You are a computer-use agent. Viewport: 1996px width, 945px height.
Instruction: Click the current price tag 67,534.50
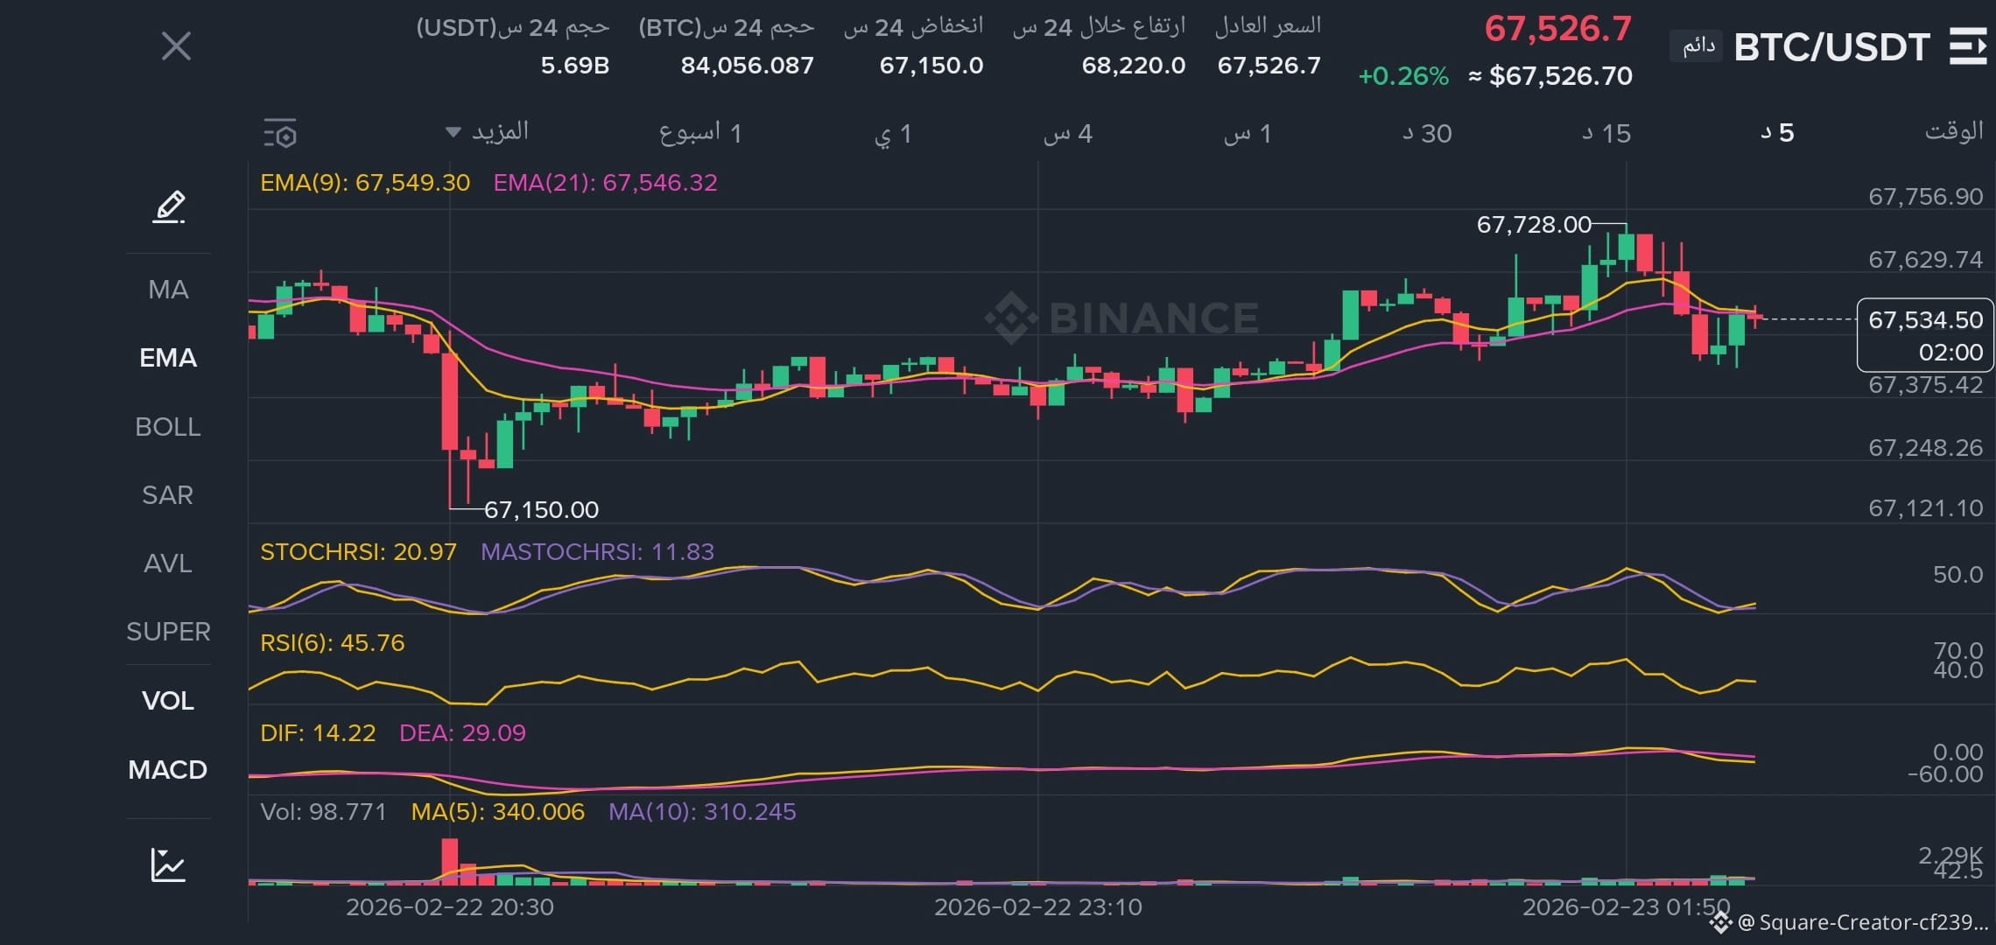click(x=1926, y=335)
